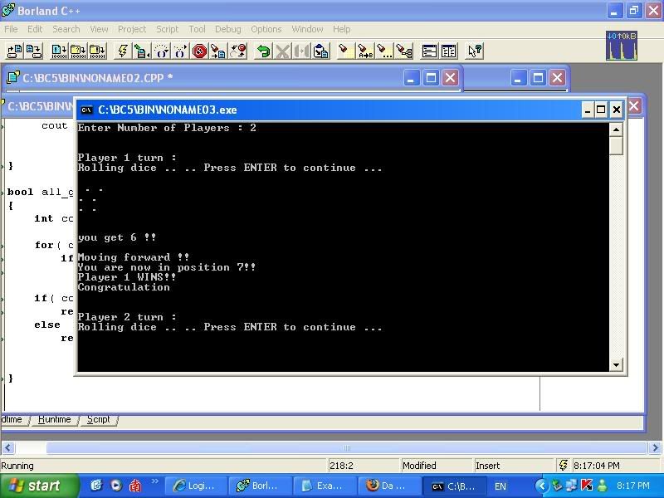Open the Options menu
664x498 pixels.
(x=266, y=29)
